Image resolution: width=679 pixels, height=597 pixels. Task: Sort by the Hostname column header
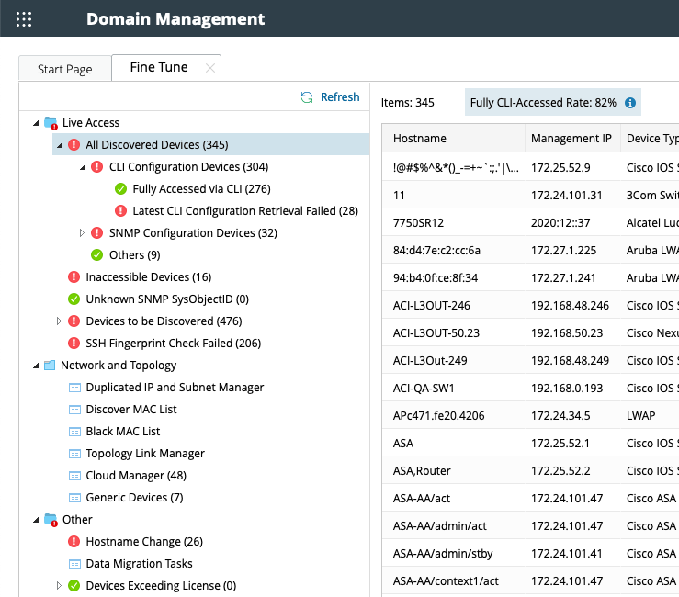[420, 139]
